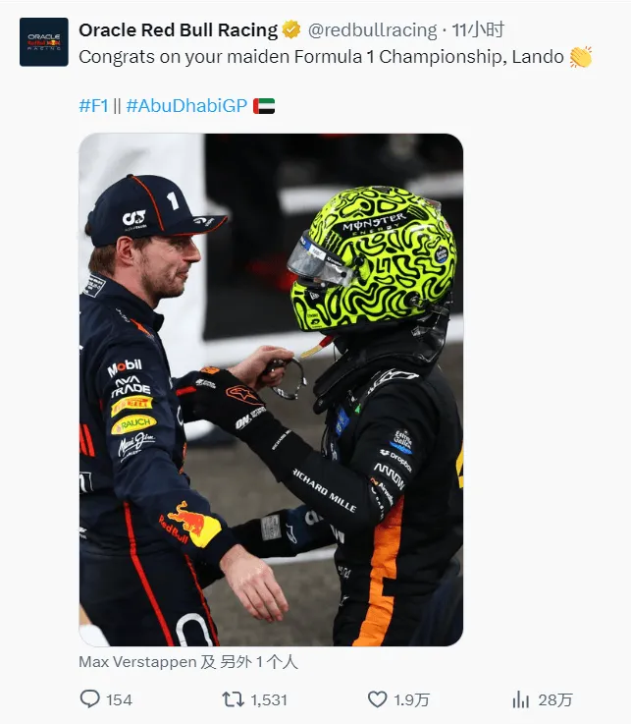631x724 pixels.
Task: Open tagged people Max Verstappen 及 另外 1 个人
Action: coord(188,662)
